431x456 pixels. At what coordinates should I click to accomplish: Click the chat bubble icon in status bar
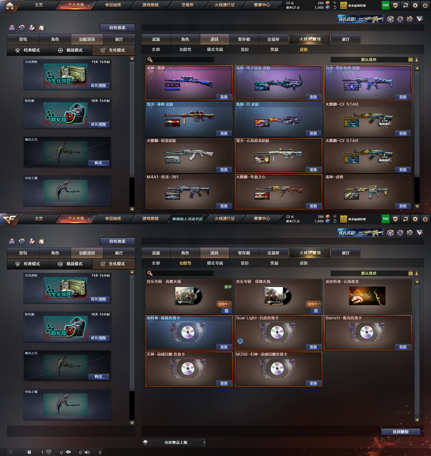click(x=68, y=452)
